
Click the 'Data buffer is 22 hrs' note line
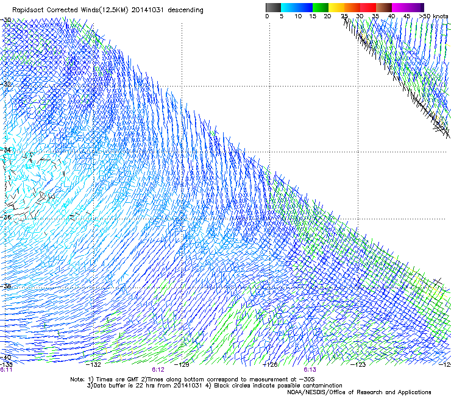click(x=215, y=386)
